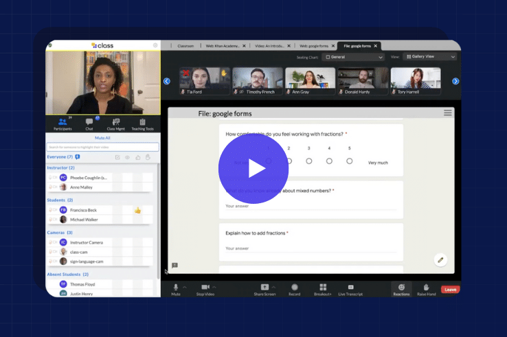Switch to the Classroom tab

pyautogui.click(x=185, y=46)
